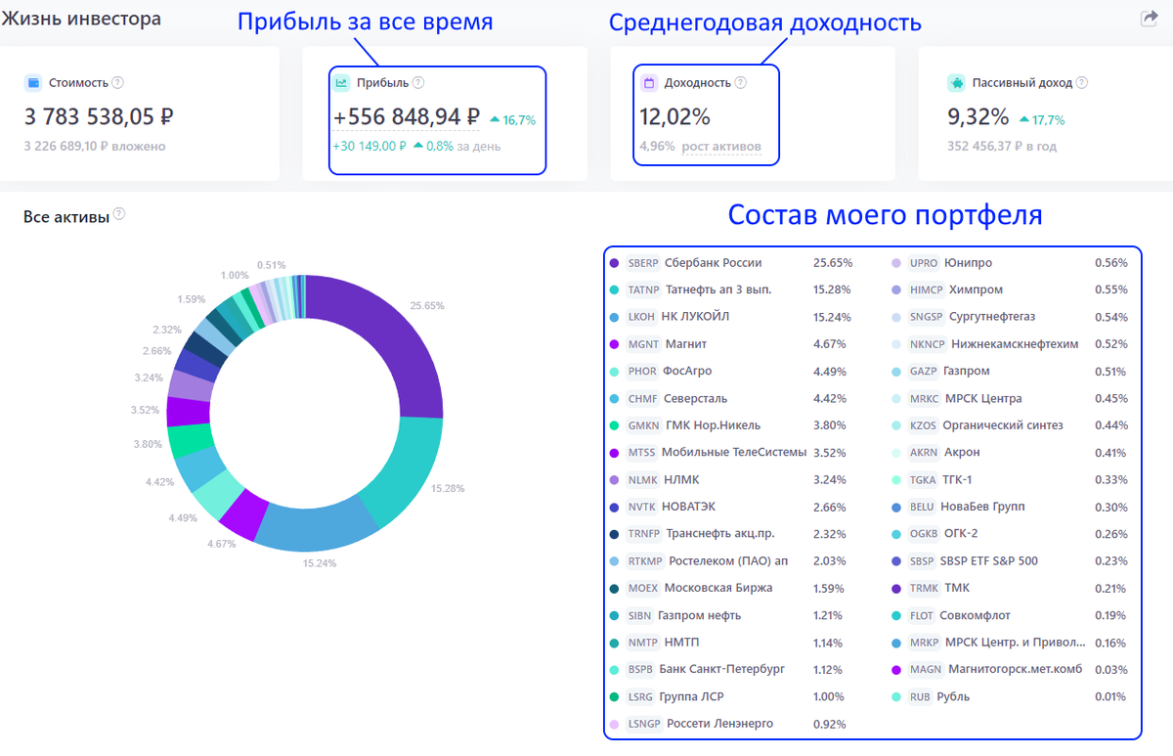Click ТМК in the legend
Screen dimensions: 1173x756
(957, 589)
